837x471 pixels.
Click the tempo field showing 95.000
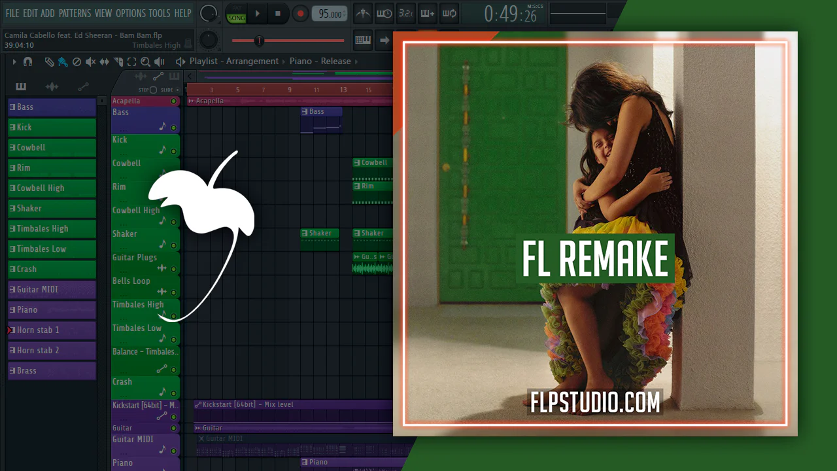(330, 14)
